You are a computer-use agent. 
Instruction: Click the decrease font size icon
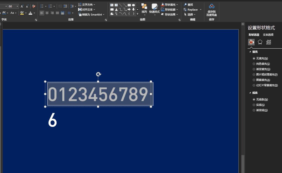click(x=27, y=7)
